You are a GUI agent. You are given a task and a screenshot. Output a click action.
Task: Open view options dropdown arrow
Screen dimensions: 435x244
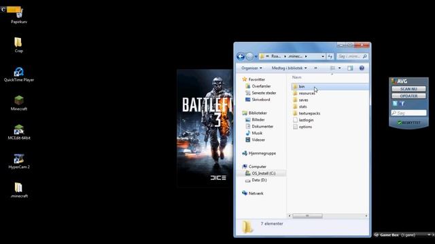point(339,68)
